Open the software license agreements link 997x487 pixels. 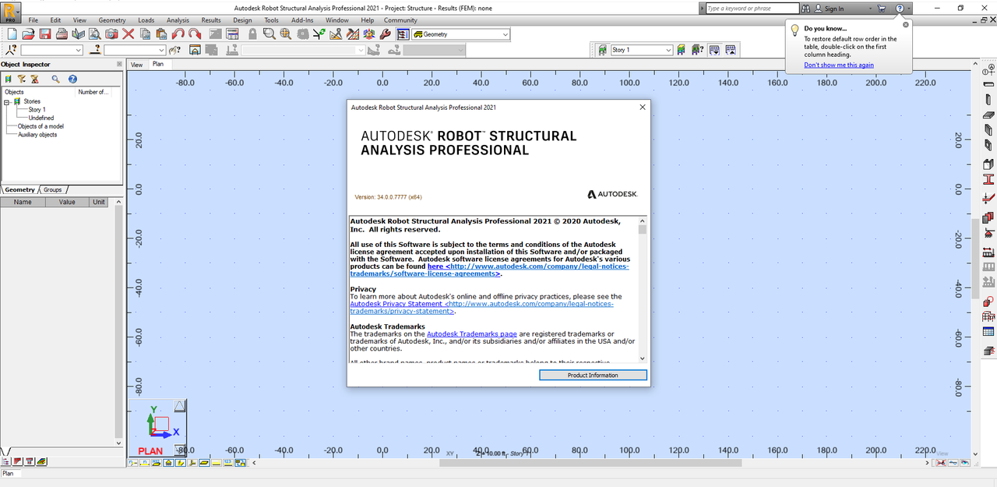[489, 270]
